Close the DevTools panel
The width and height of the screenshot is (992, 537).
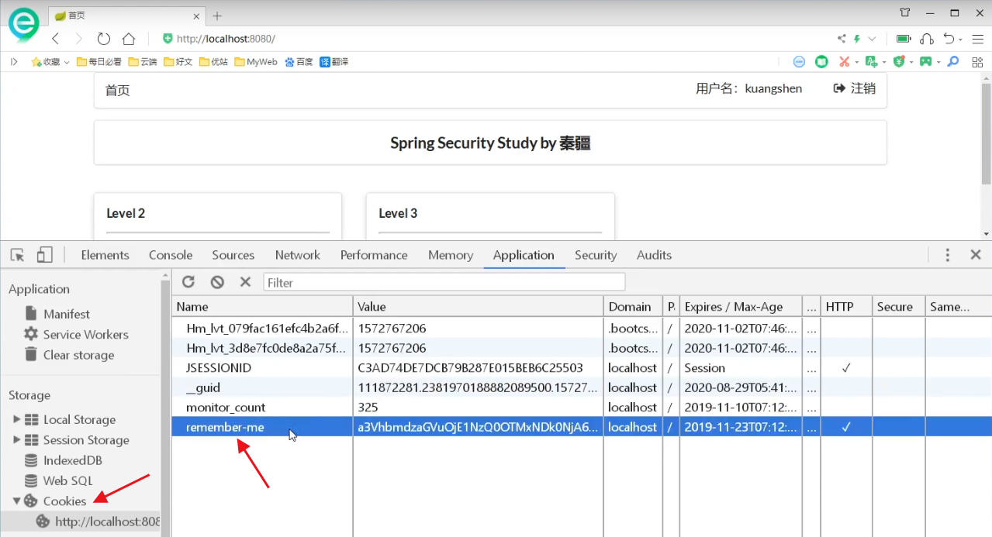(x=976, y=255)
